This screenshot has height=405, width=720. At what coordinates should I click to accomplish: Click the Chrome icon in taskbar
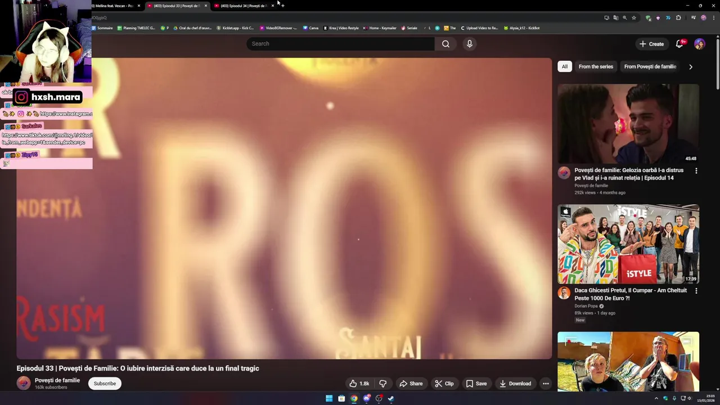click(x=354, y=399)
